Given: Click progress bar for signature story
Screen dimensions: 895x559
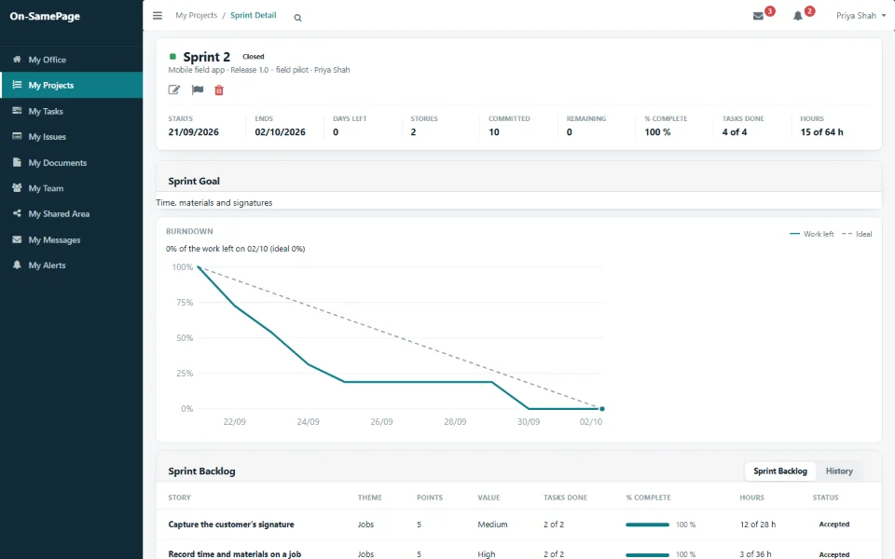Looking at the screenshot, I should (647, 525).
